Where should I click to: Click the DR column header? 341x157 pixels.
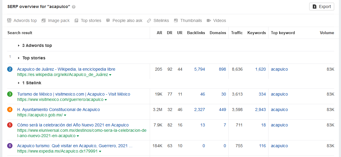(x=170, y=33)
